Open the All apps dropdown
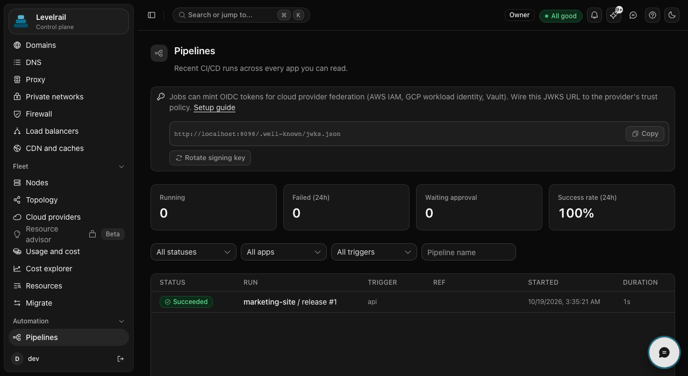This screenshot has height=376, width=688. click(x=284, y=252)
